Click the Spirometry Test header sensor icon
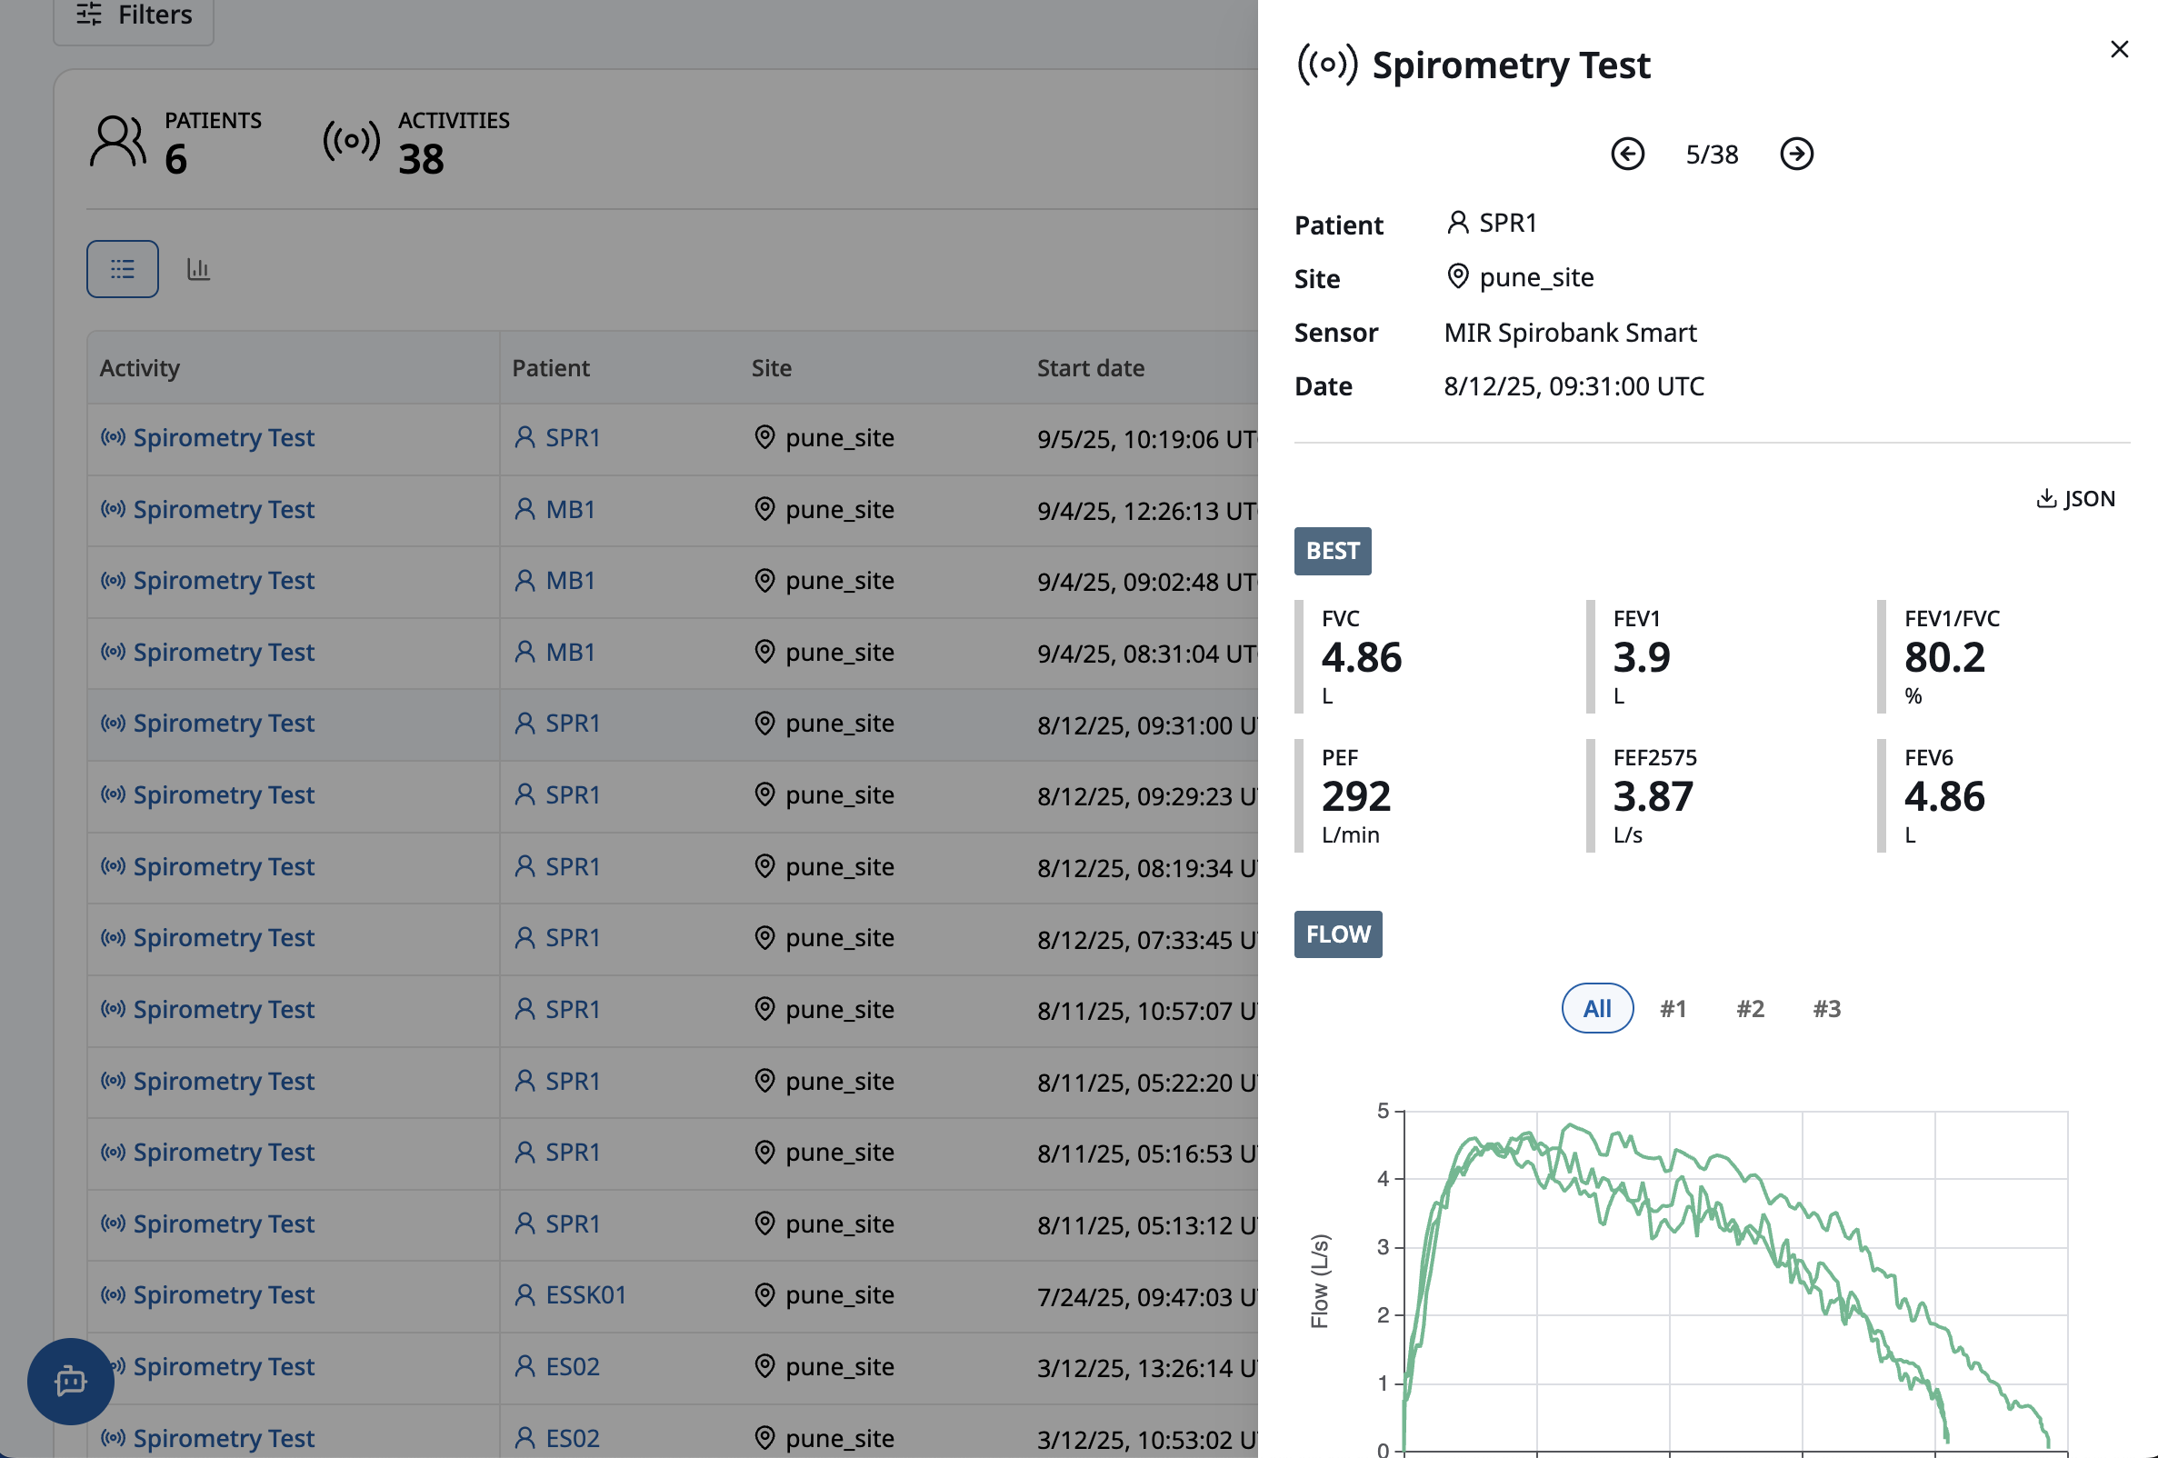The width and height of the screenshot is (2158, 1458). pos(1326,65)
